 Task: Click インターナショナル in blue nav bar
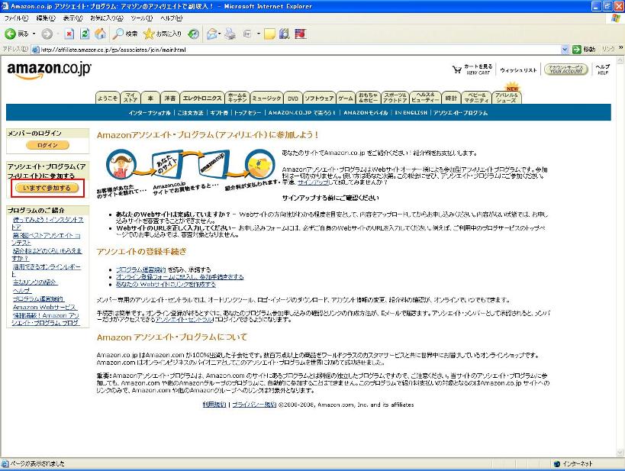(150, 113)
